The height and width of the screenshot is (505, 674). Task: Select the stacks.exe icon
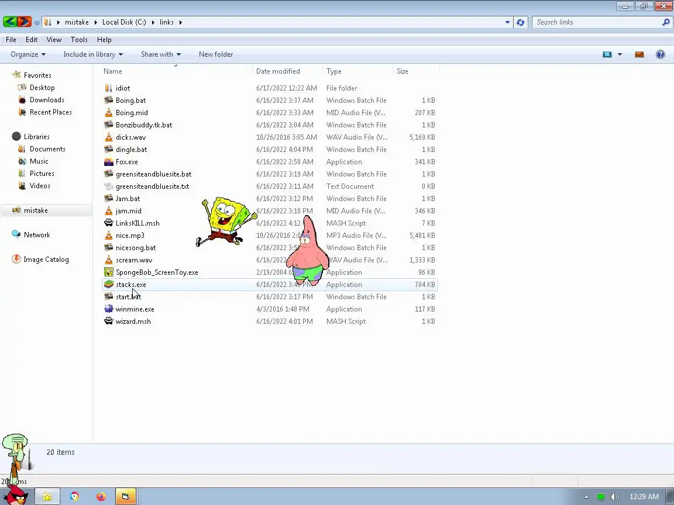click(x=109, y=284)
